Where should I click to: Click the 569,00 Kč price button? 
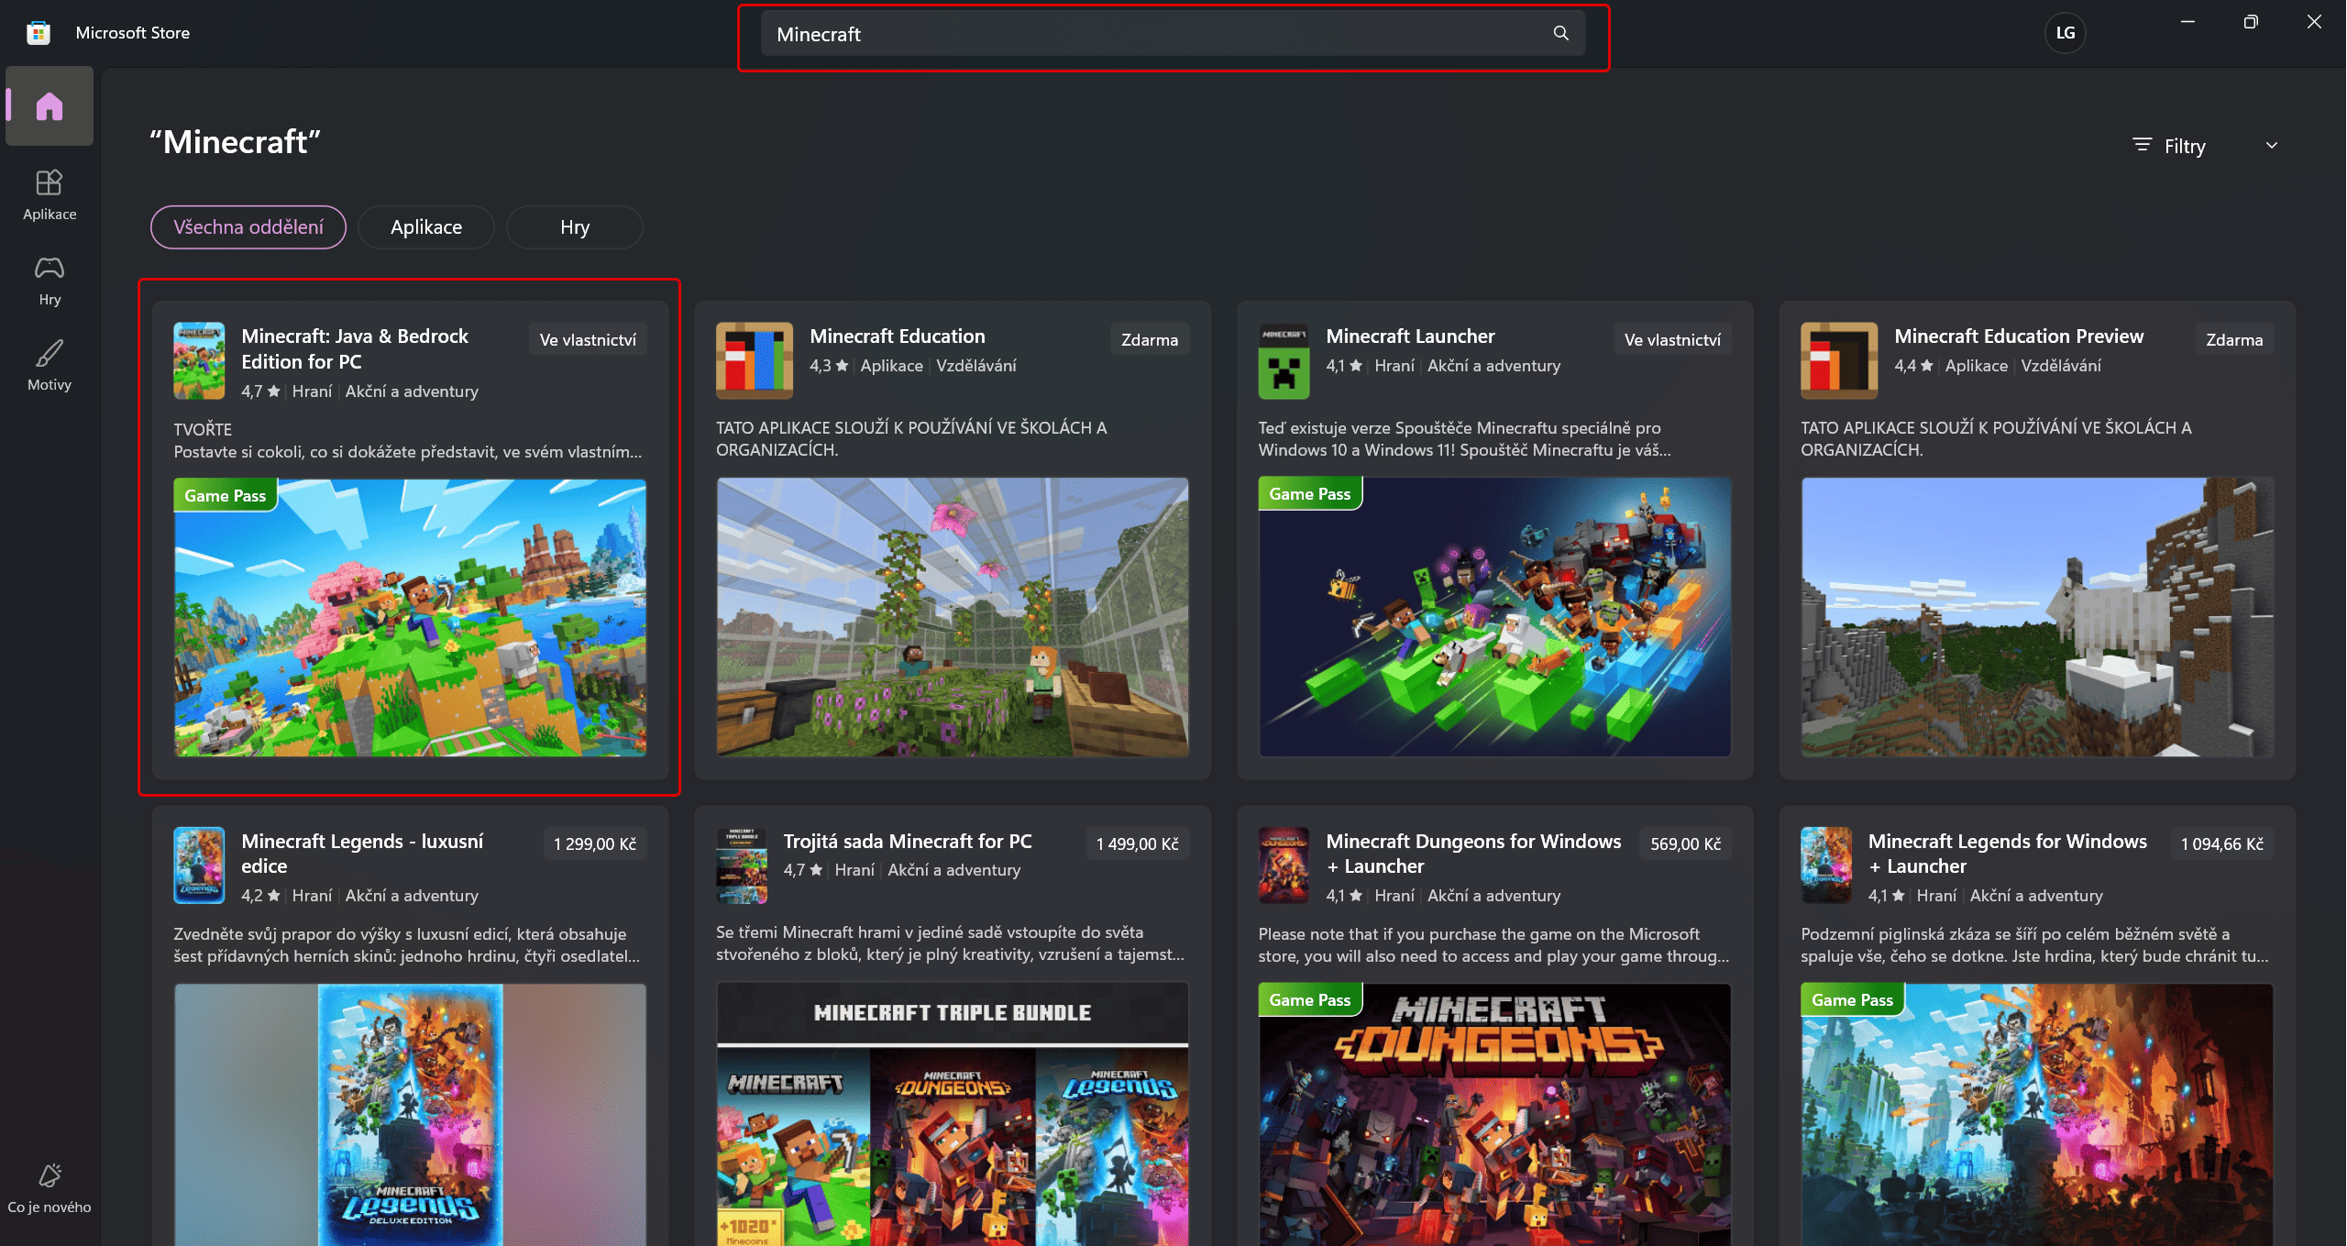click(x=1685, y=844)
